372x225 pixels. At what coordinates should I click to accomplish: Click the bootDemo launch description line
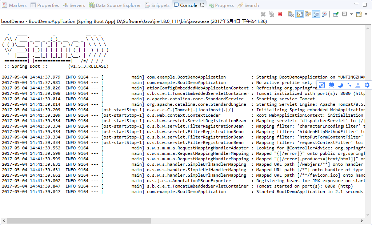tap(134, 21)
